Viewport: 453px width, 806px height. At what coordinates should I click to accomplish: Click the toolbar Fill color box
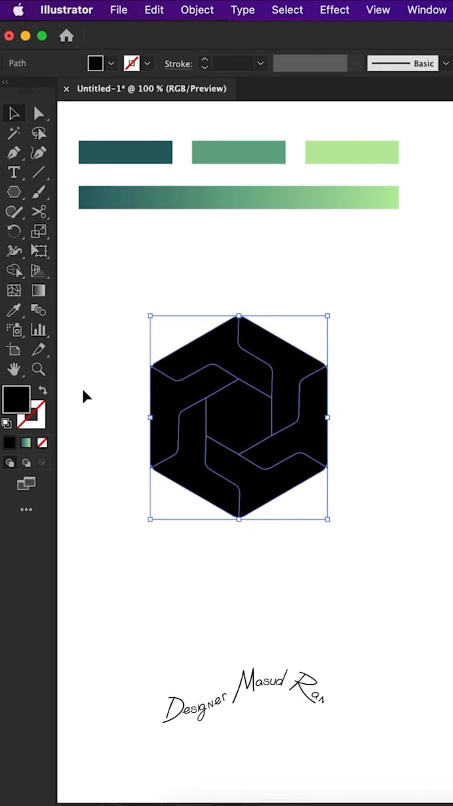click(16, 399)
